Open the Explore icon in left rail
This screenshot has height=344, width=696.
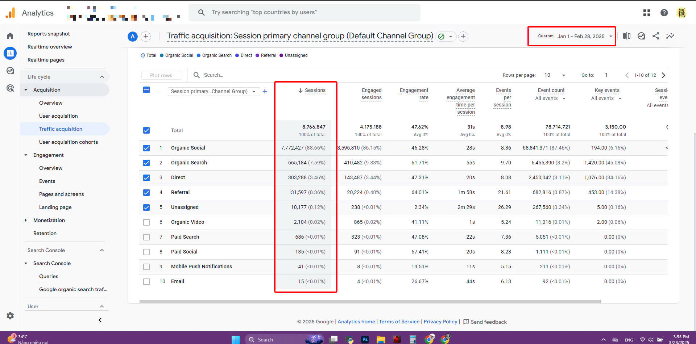pyautogui.click(x=10, y=71)
